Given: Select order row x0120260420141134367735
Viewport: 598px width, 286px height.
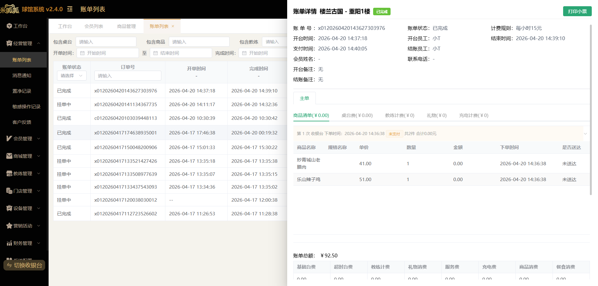Looking at the screenshot, I should pos(170,104).
